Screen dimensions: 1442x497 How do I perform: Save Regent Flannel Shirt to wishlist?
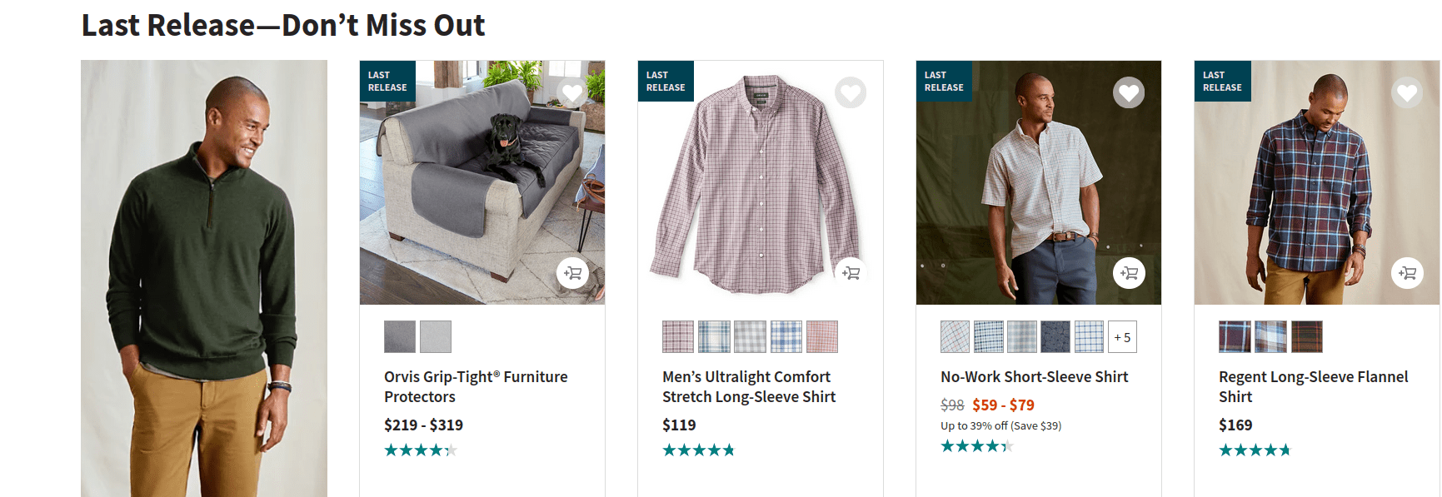pos(1407,92)
